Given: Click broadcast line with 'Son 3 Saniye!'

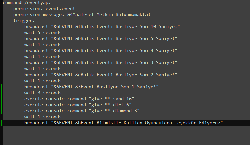Looking at the screenshot, I should click(101, 63).
